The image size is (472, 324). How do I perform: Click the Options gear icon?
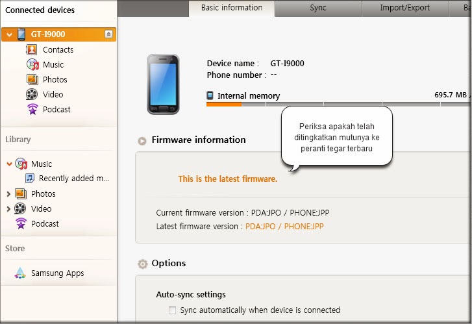143,264
